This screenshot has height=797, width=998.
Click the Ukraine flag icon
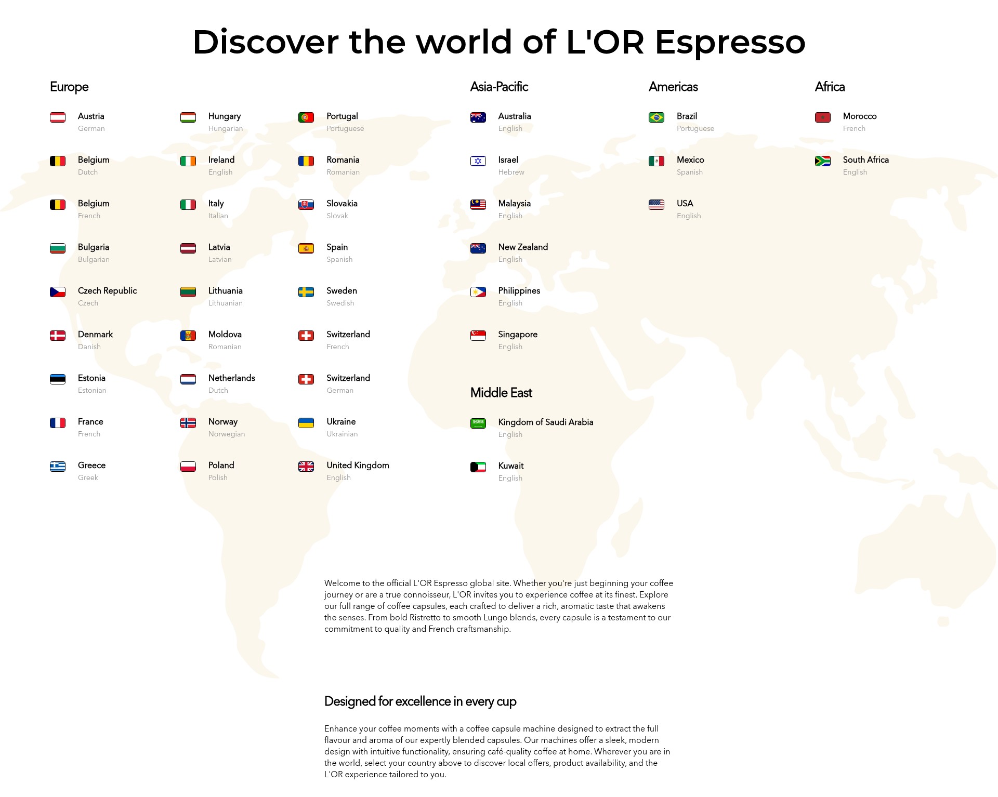point(306,423)
